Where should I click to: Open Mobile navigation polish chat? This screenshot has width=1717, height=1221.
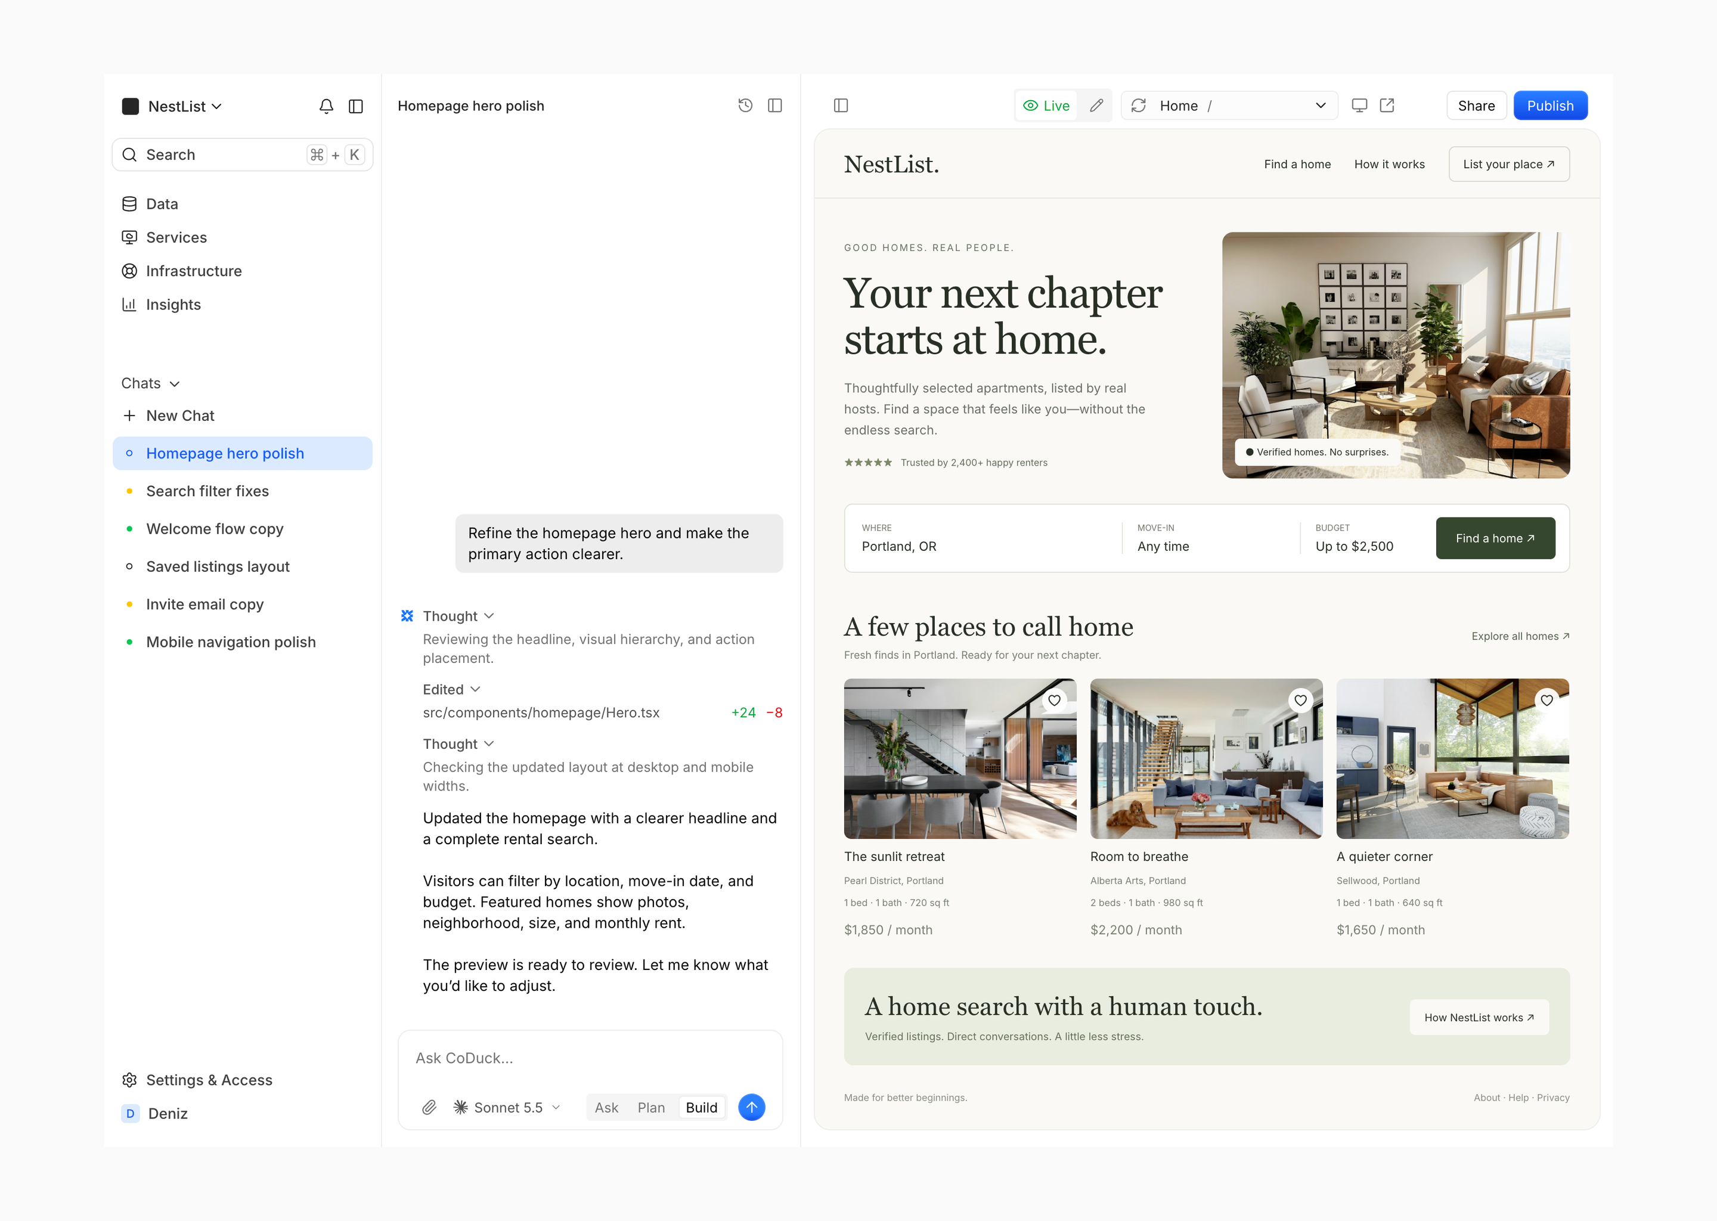pyautogui.click(x=242, y=642)
